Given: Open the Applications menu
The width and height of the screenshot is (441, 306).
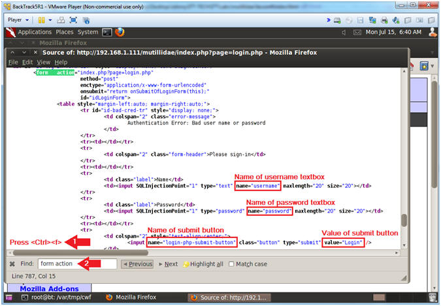Looking at the screenshot, I should tap(35, 32).
